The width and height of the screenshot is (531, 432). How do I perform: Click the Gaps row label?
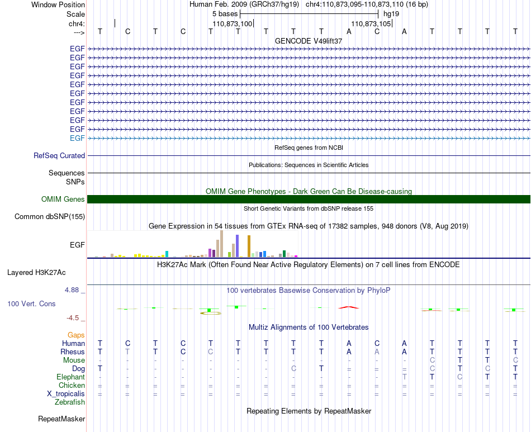coord(76,335)
